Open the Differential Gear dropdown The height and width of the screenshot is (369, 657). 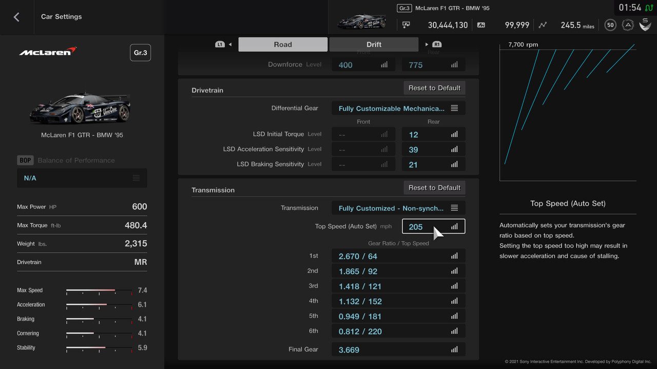coord(398,108)
